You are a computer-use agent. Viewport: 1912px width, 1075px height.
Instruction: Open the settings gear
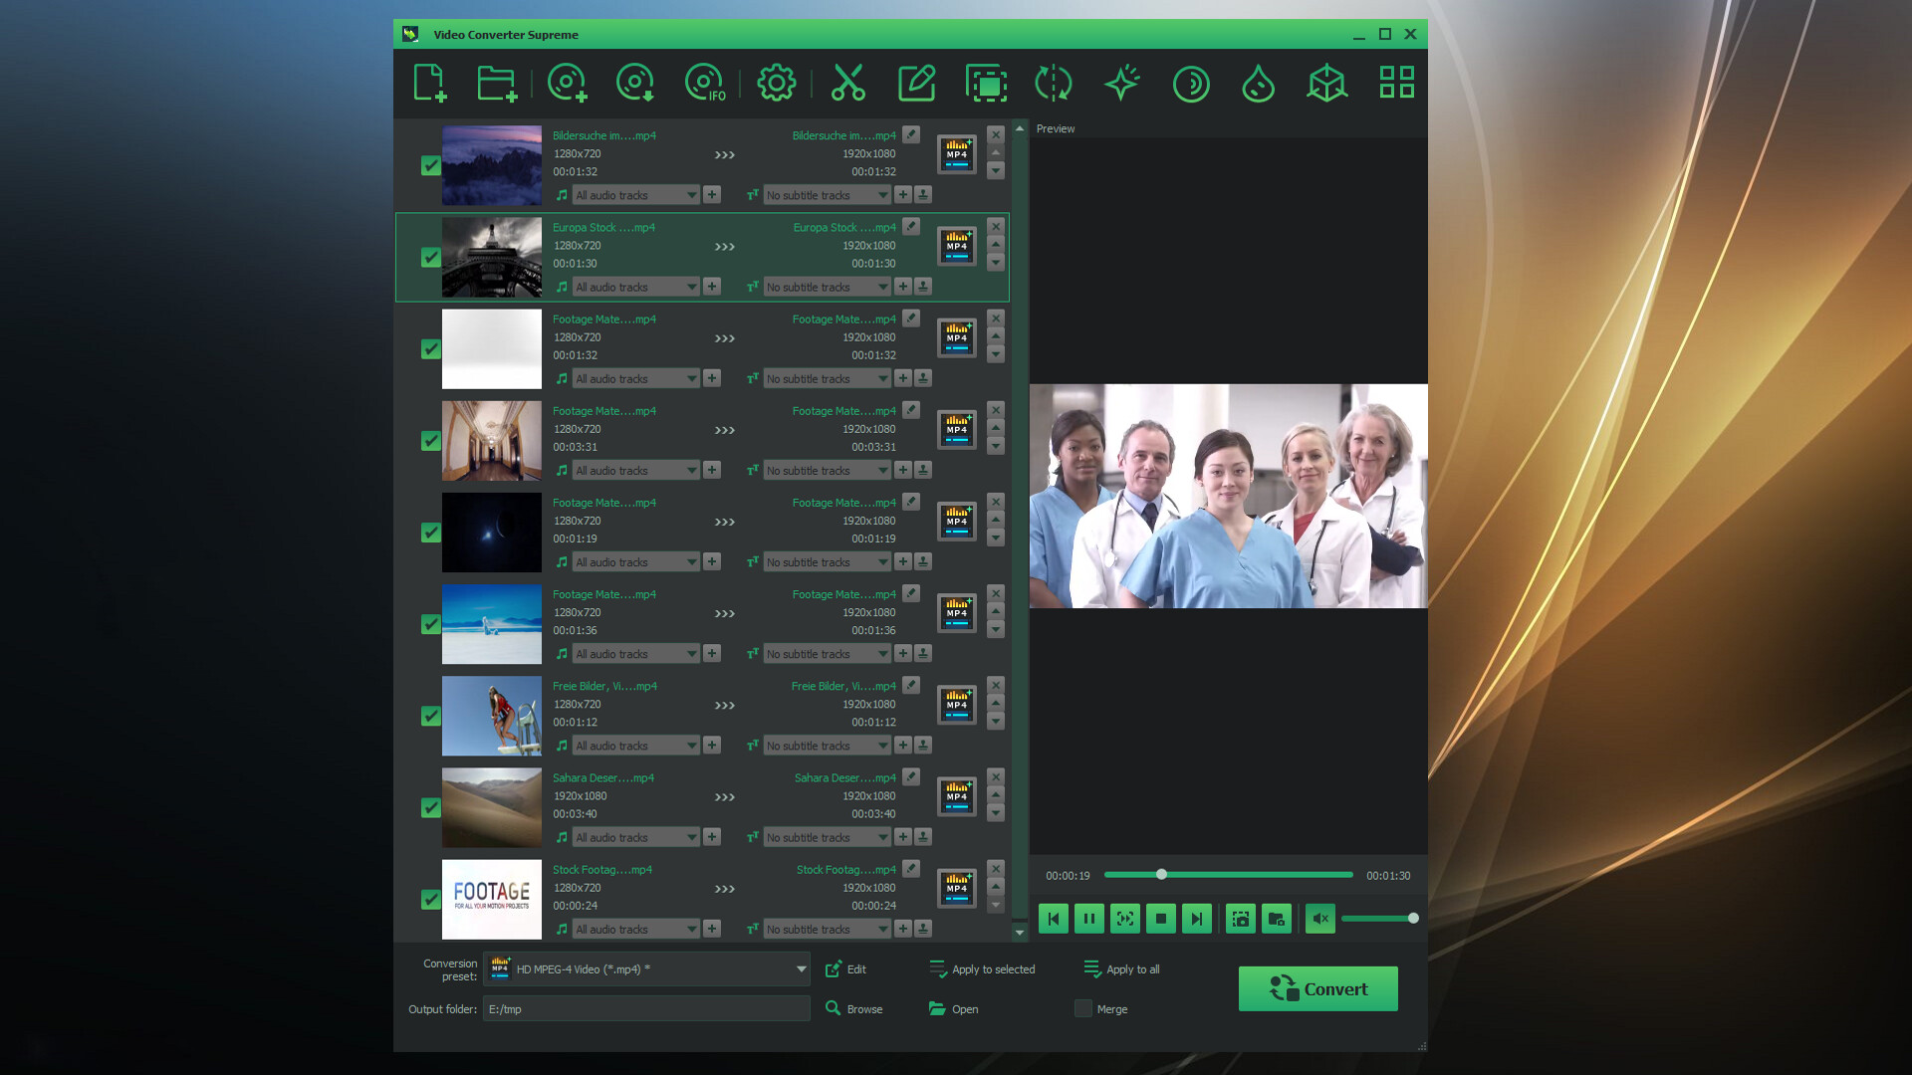[776, 84]
